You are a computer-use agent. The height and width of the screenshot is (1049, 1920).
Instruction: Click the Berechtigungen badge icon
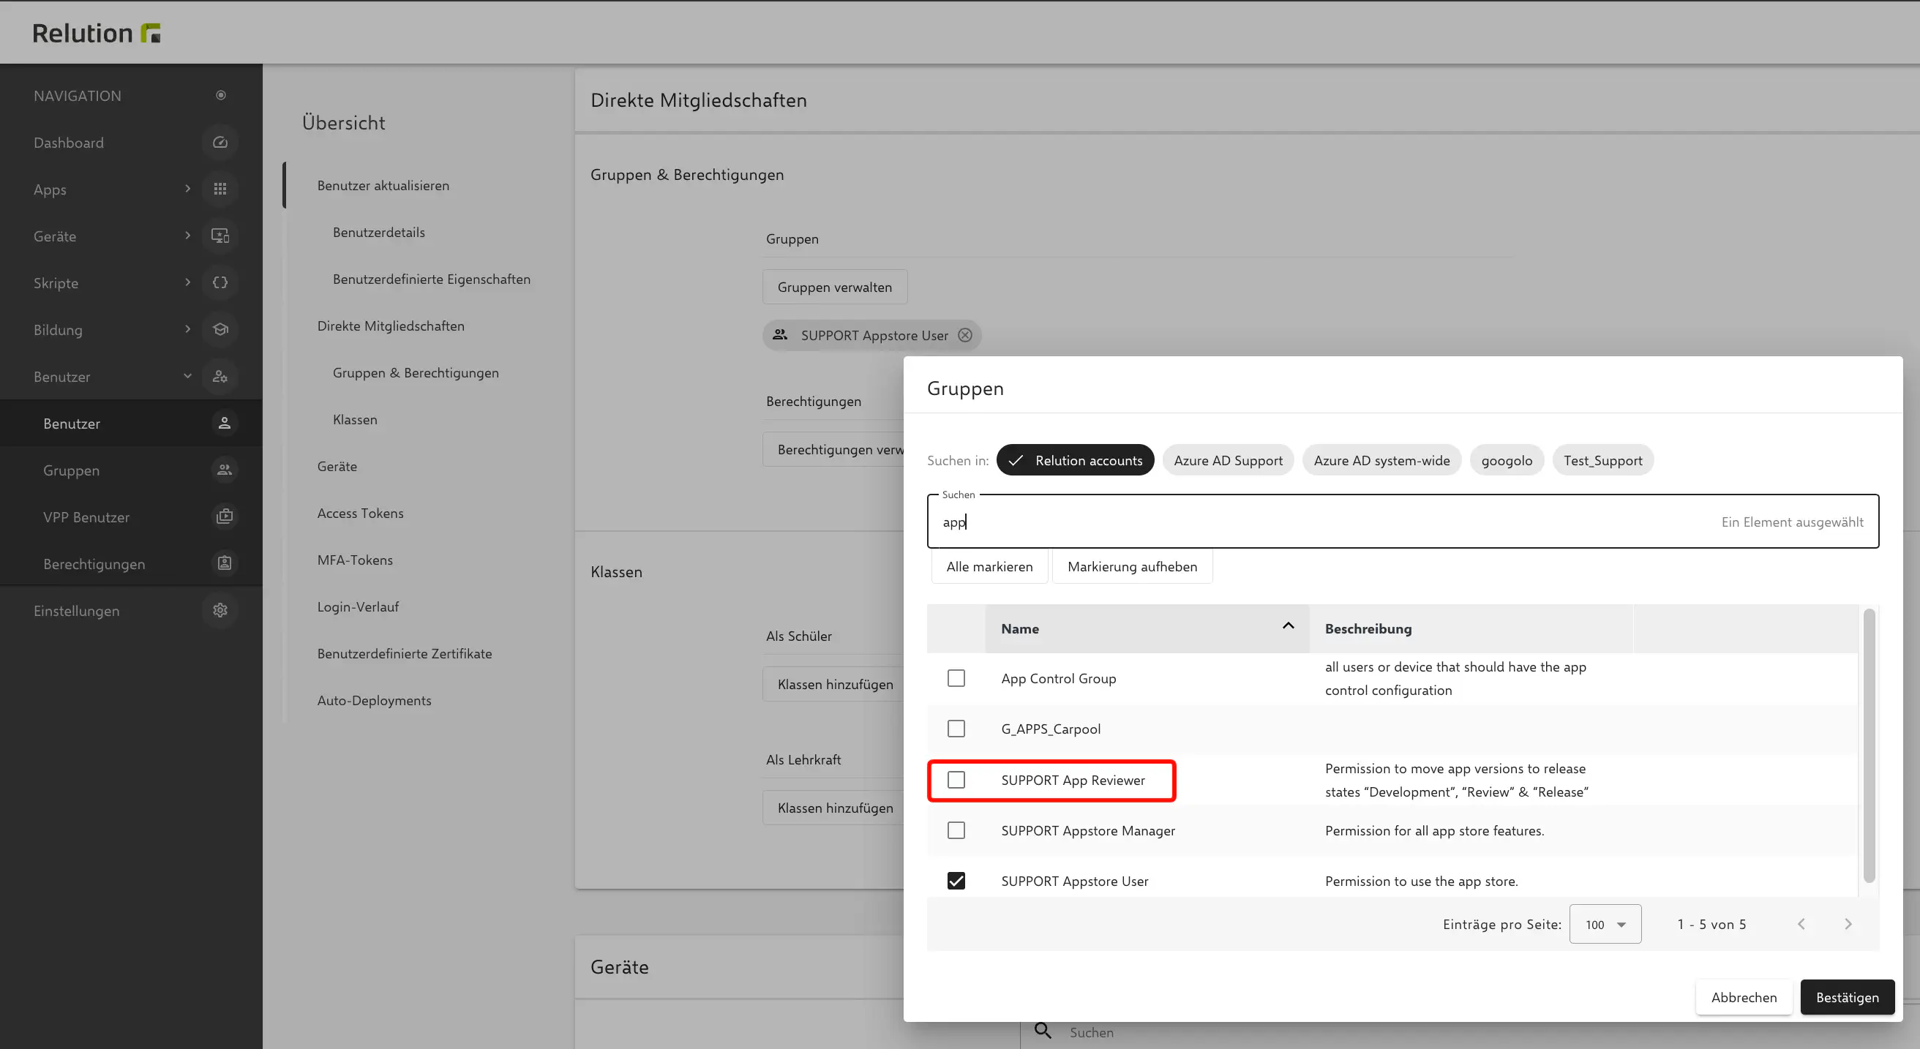coord(225,564)
